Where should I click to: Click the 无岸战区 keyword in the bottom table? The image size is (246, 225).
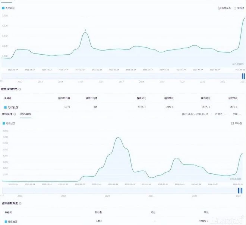(12, 221)
